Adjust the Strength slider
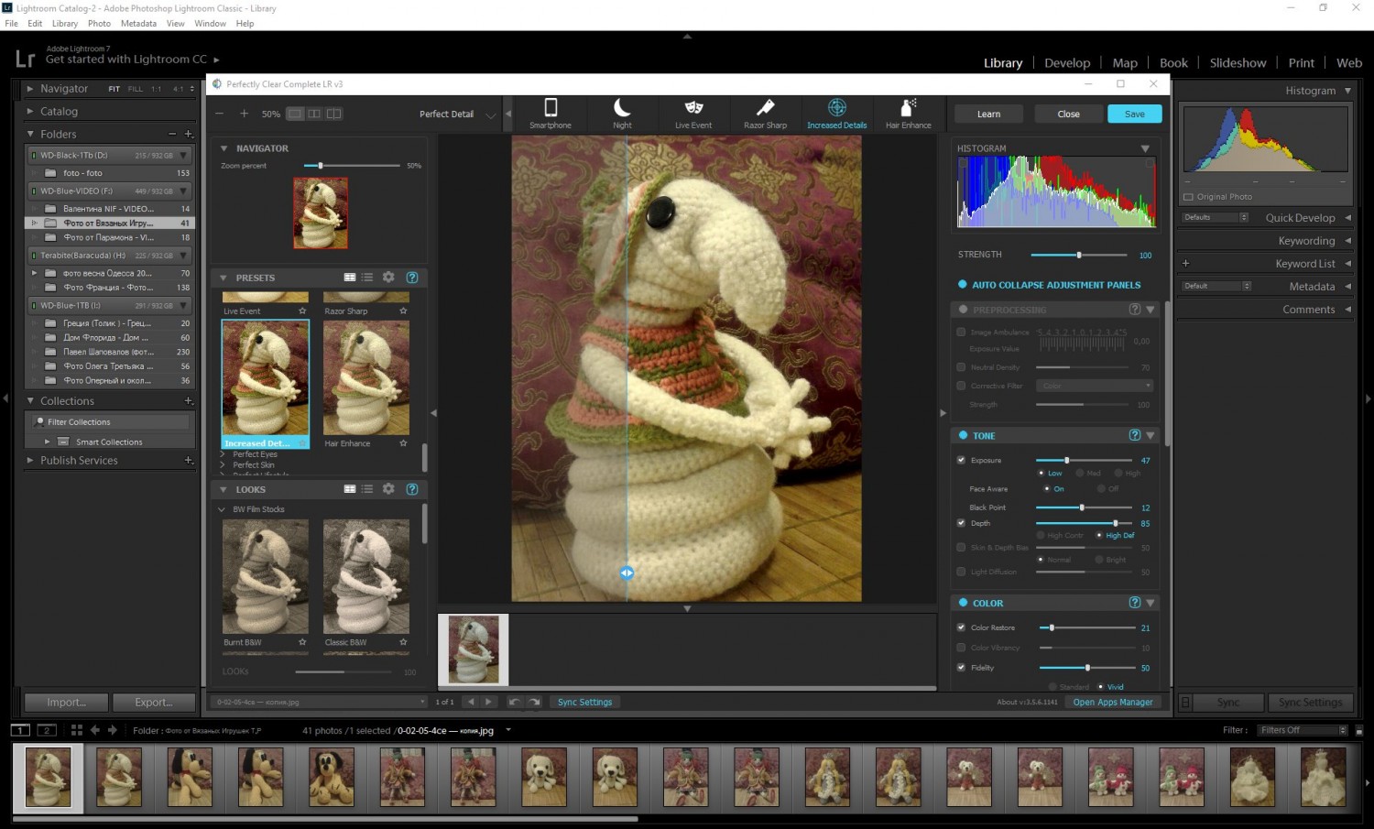The width and height of the screenshot is (1374, 829). pyautogui.click(x=1079, y=255)
